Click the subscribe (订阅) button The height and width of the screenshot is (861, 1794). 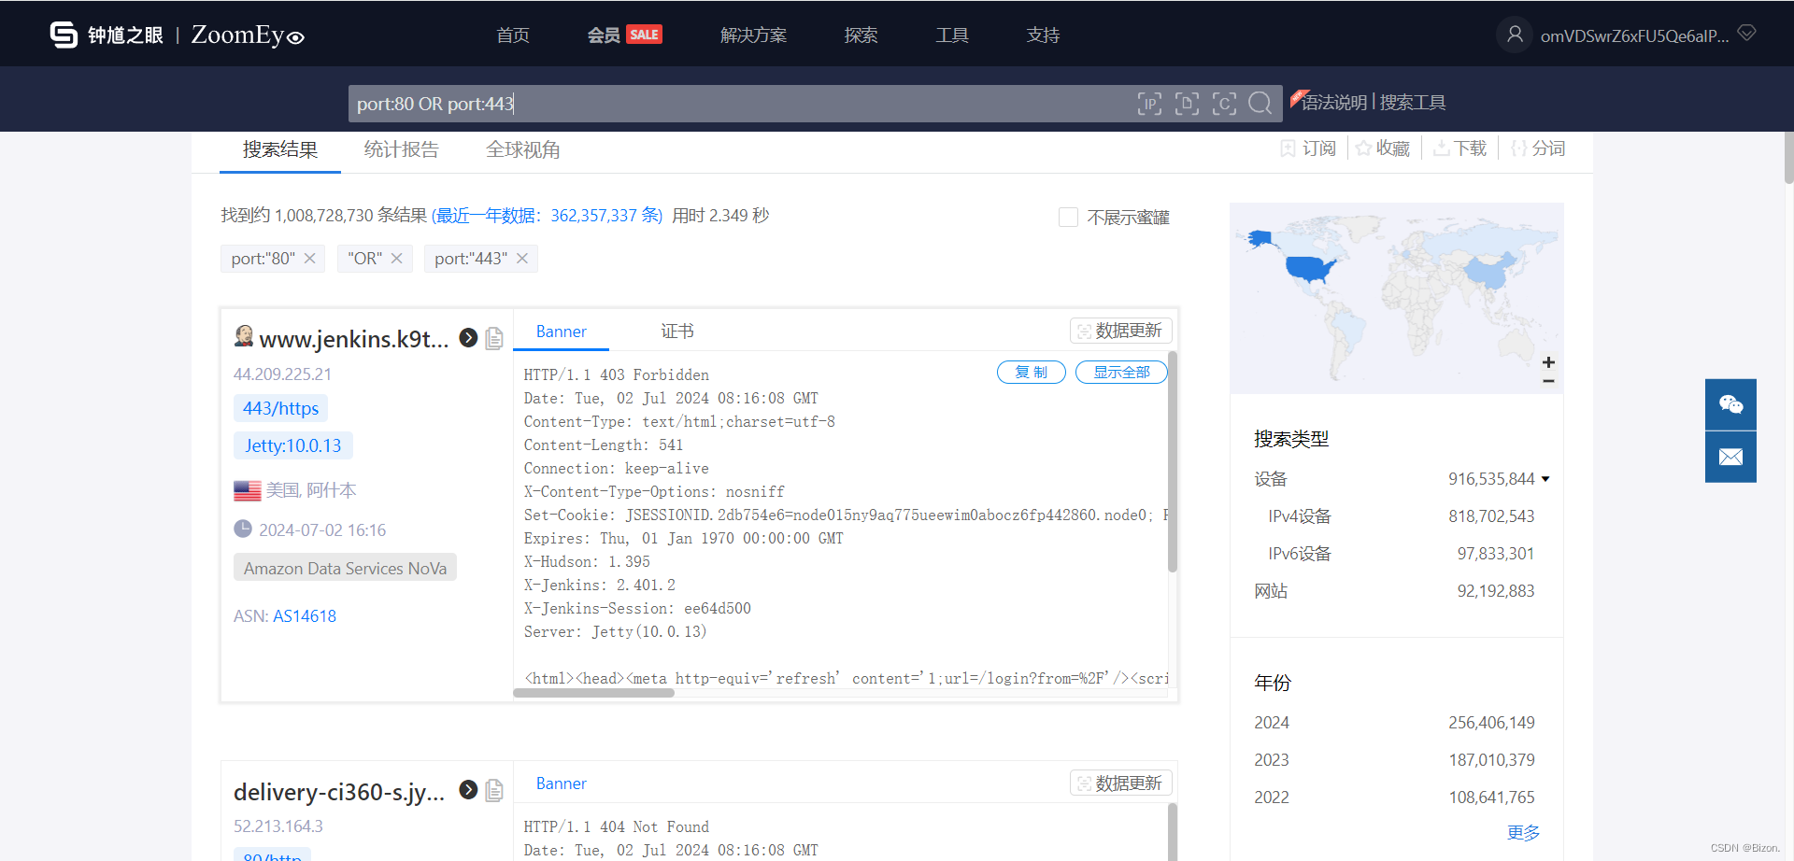pos(1308,148)
